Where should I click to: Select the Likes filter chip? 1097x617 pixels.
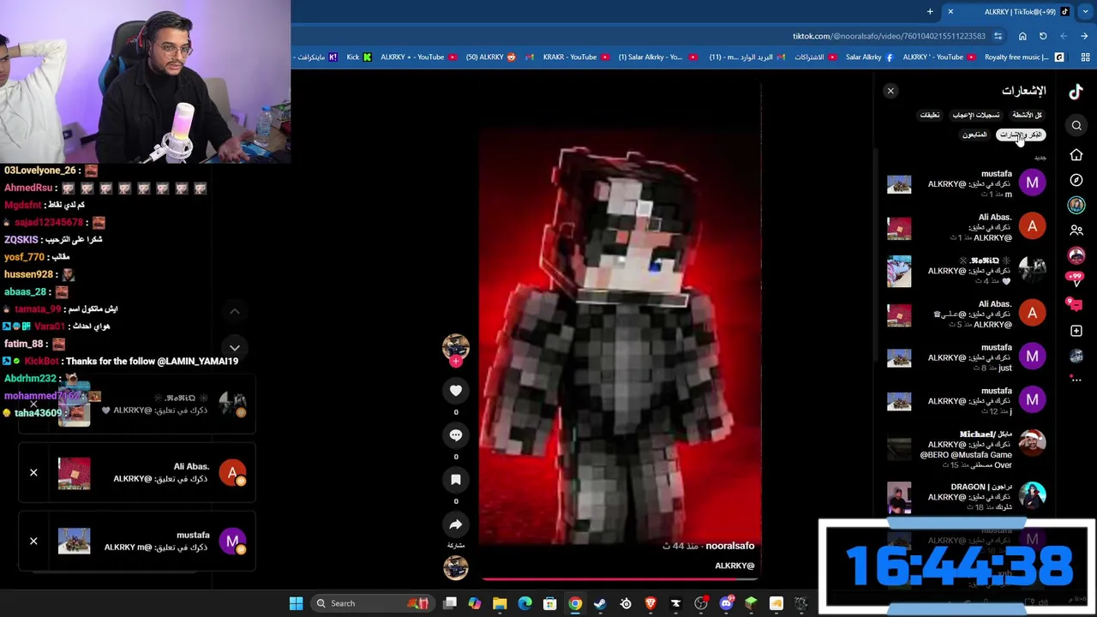coord(976,115)
